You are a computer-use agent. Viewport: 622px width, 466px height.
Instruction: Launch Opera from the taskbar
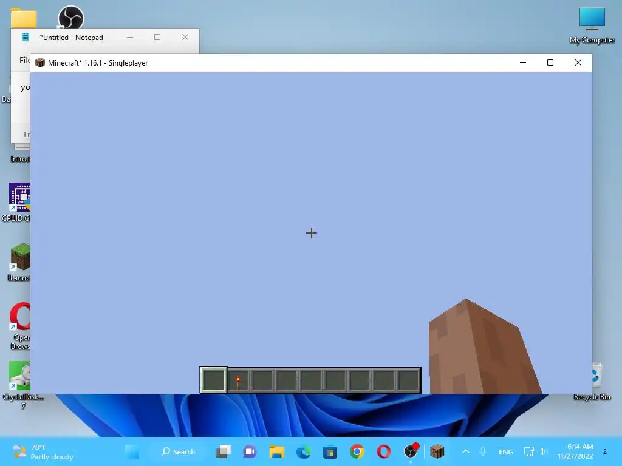[x=384, y=451]
